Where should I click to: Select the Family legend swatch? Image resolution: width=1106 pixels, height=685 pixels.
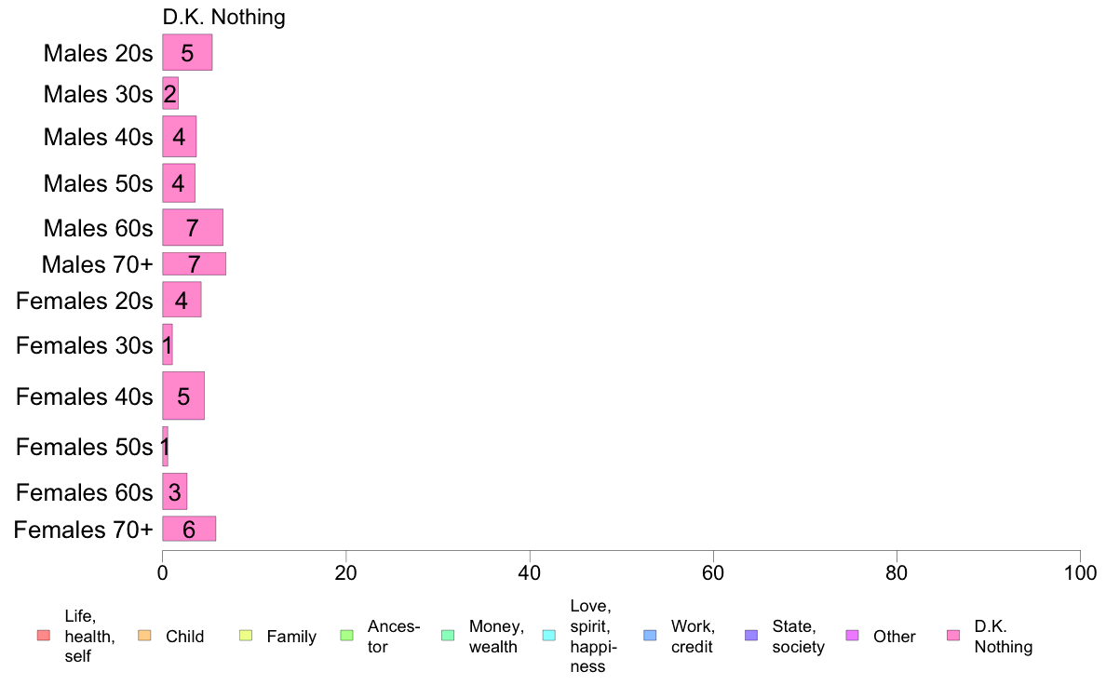coord(246,636)
